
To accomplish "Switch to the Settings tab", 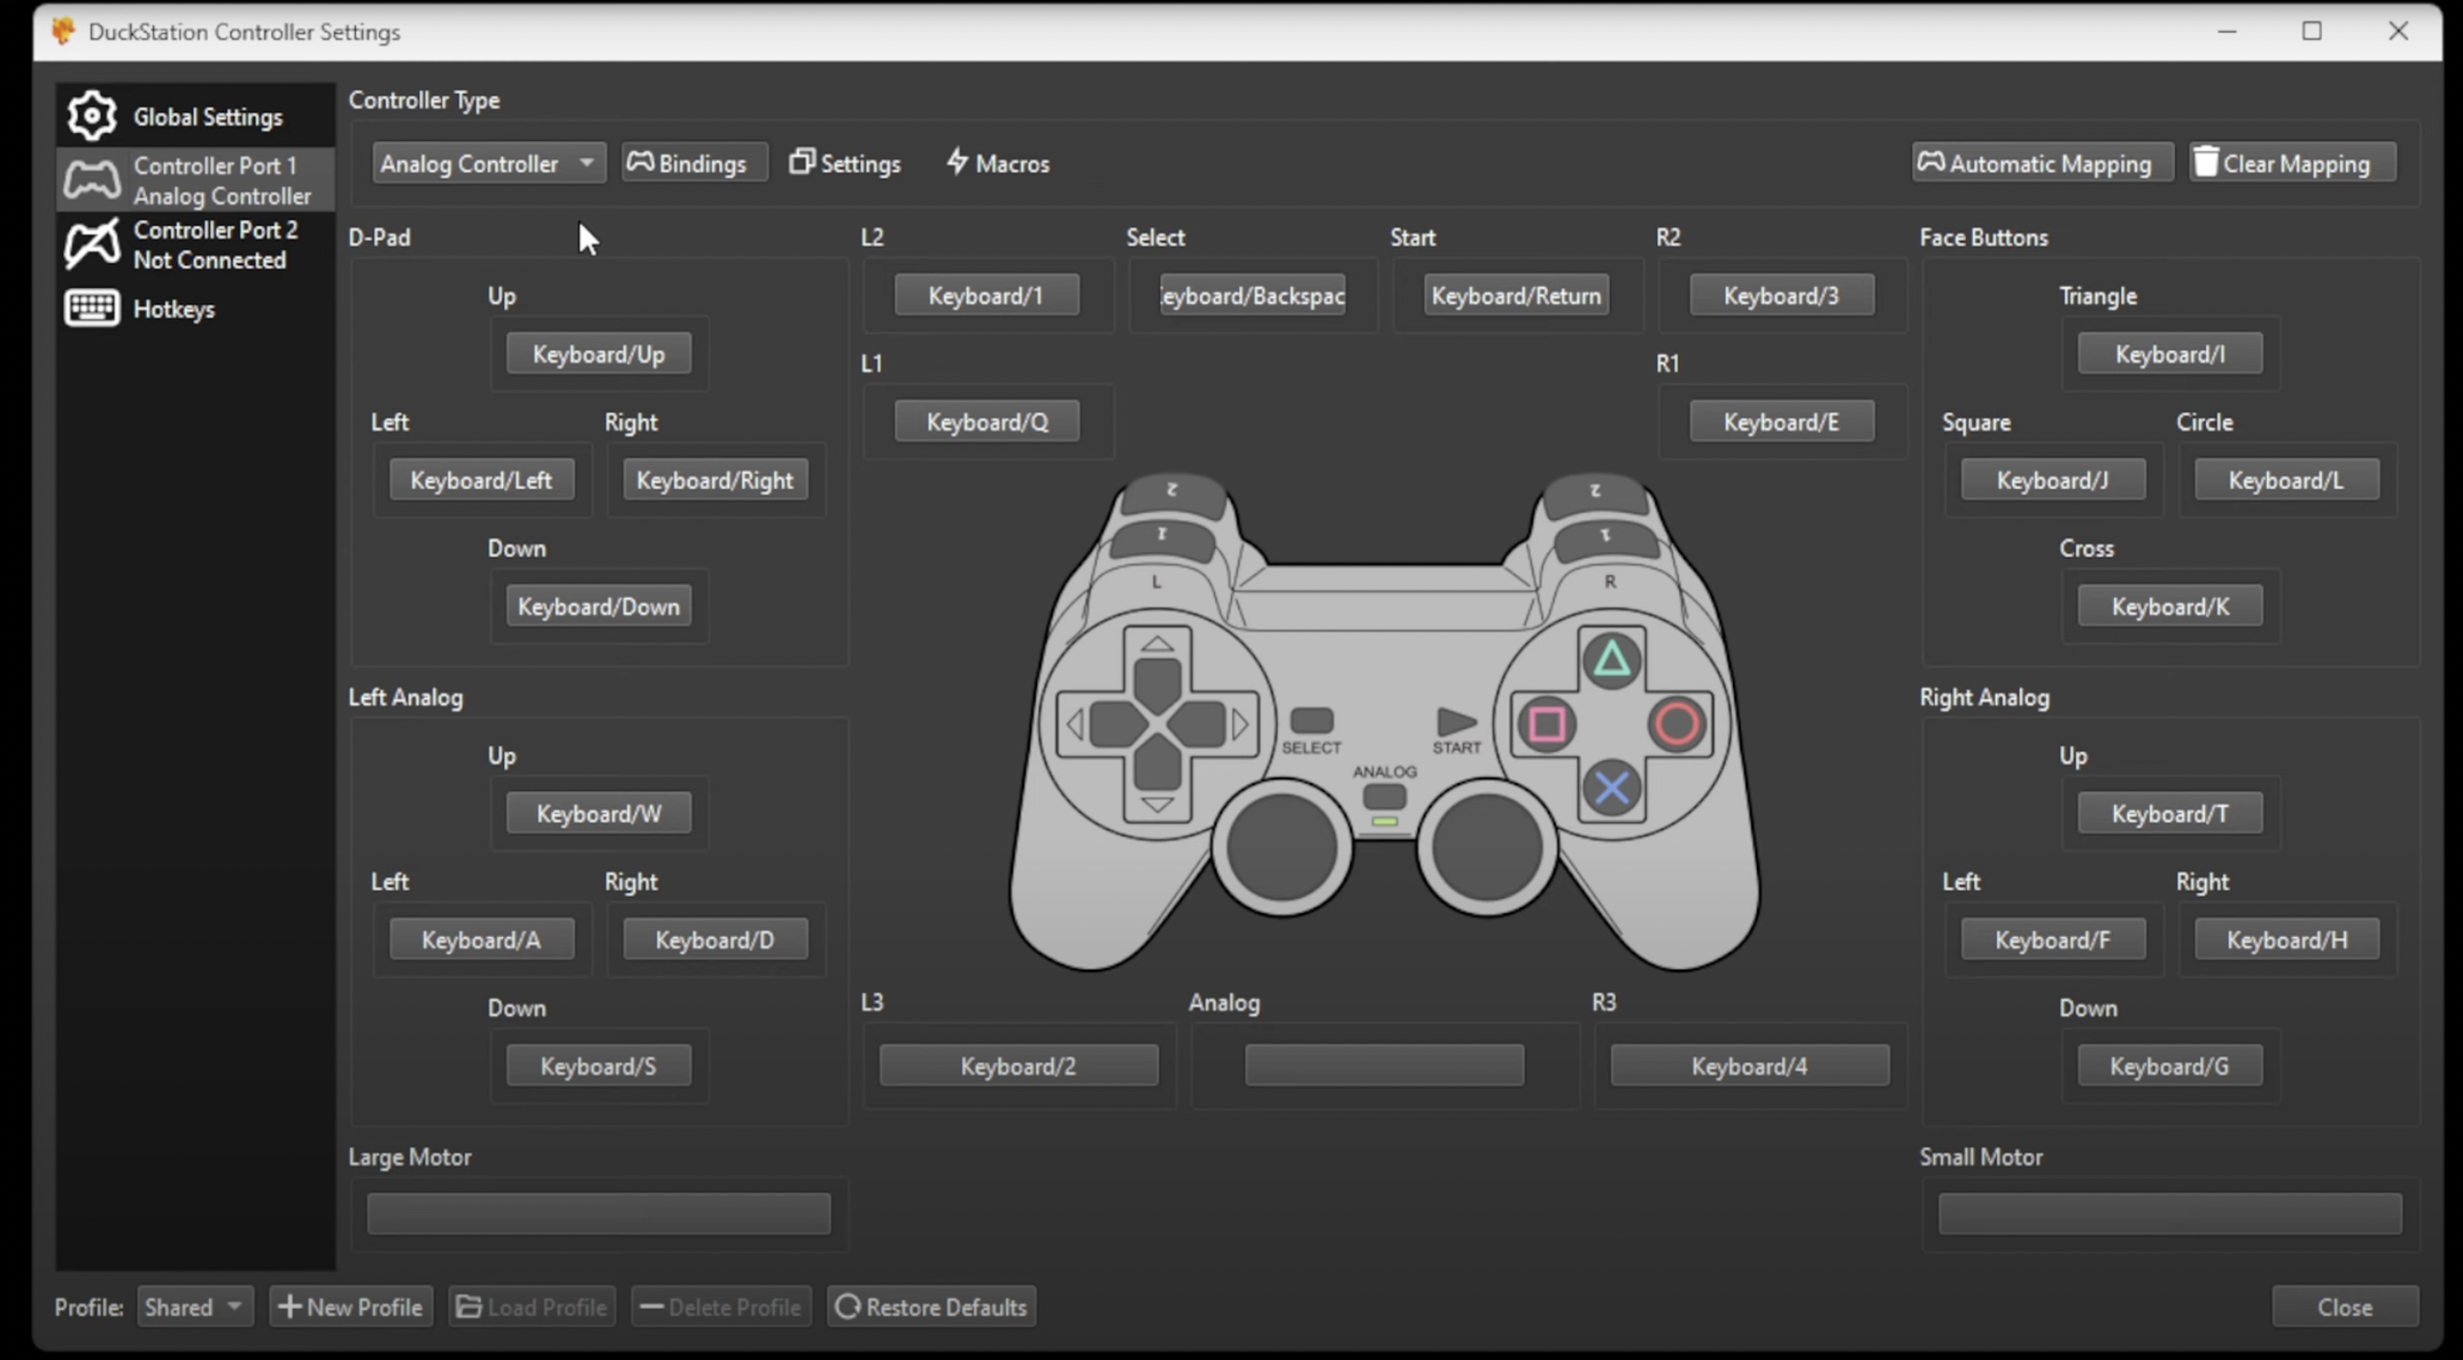I will tap(845, 163).
